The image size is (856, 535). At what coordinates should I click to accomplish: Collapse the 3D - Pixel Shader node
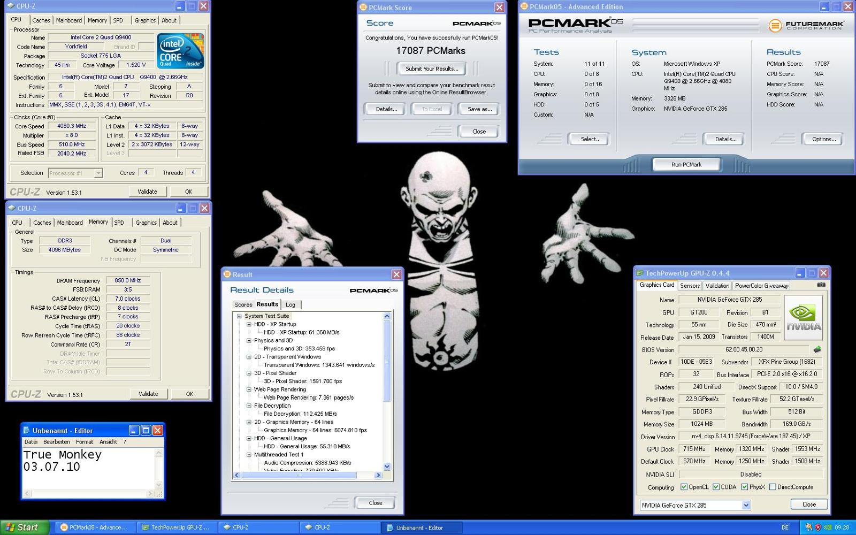tap(249, 373)
